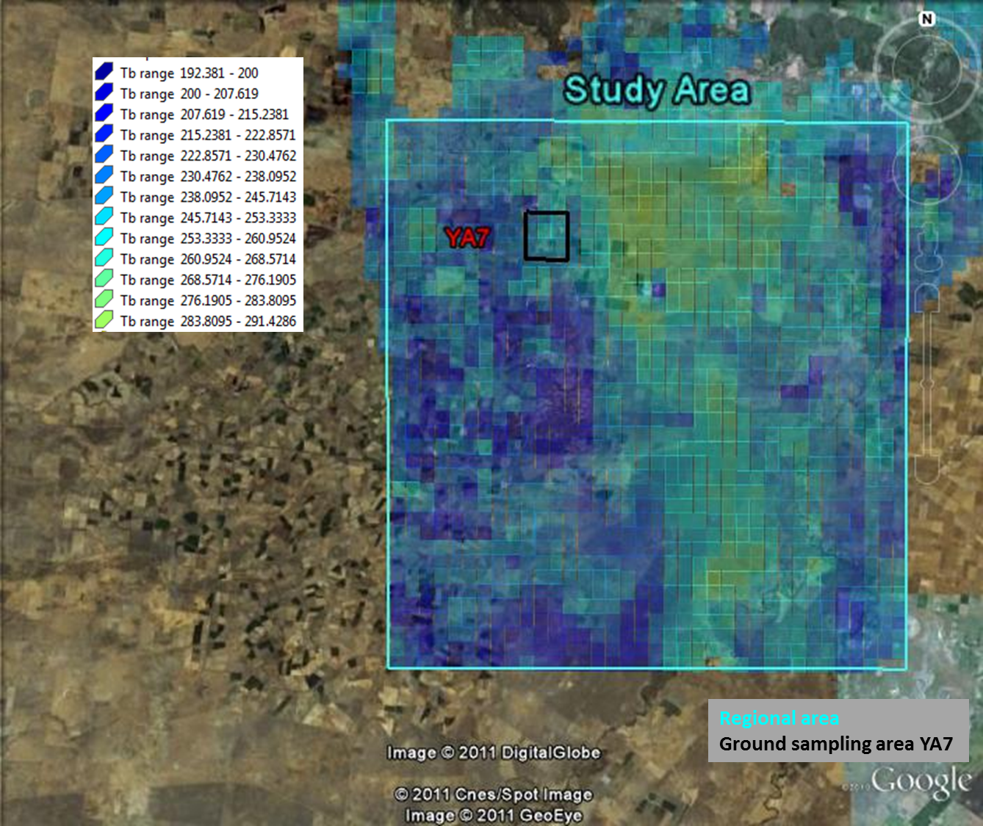
Task: Click the 'Image © 2011 DigitalGlobe' attribution
Action: tap(494, 753)
